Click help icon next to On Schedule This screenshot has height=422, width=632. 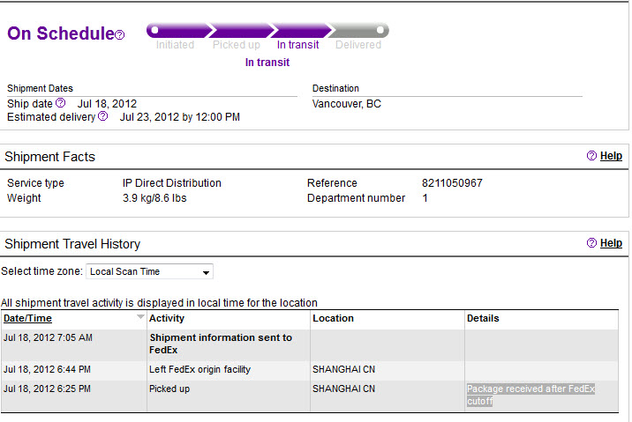(120, 35)
